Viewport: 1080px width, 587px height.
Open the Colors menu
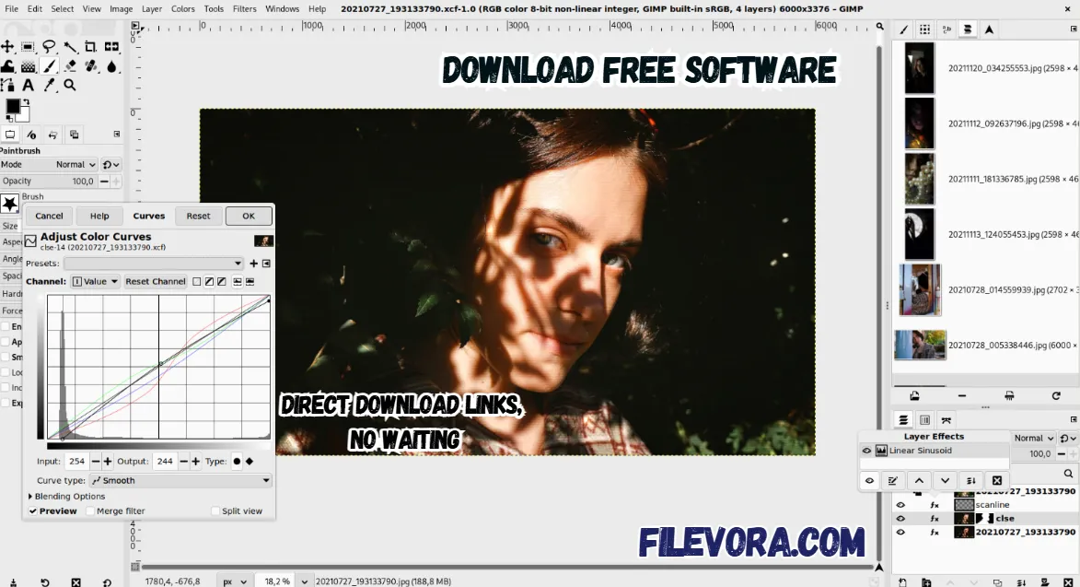[182, 8]
